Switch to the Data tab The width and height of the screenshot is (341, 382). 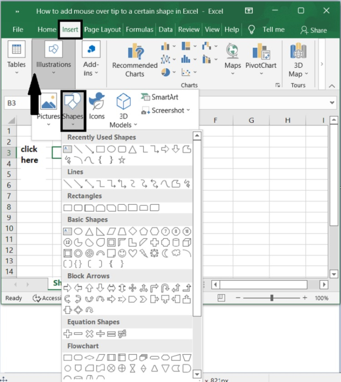tap(166, 29)
